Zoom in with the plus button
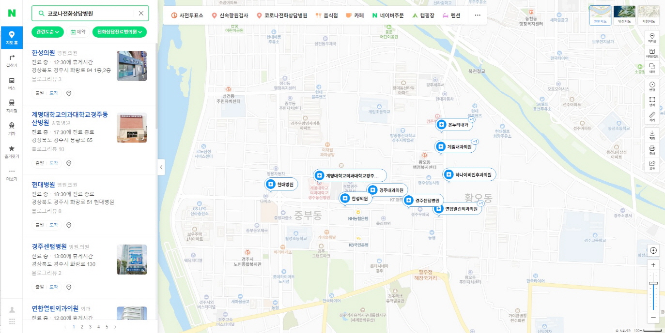 653,265
